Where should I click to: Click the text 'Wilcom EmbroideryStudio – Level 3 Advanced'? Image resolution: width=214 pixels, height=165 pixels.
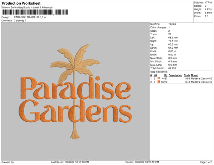tap(27, 7)
